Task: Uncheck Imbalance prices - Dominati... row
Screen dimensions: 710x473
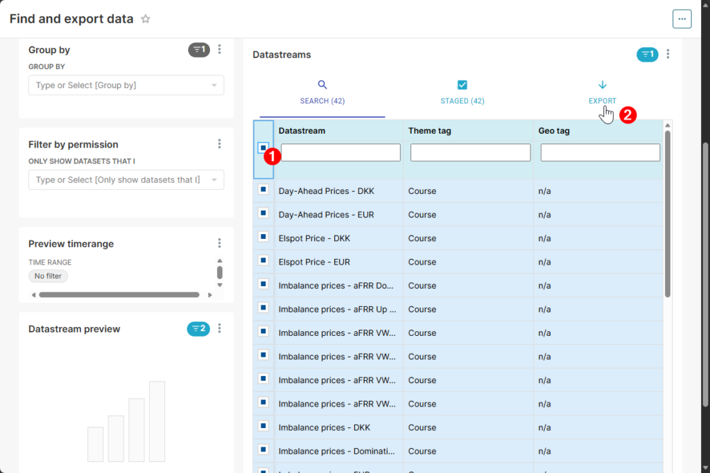Action: (x=263, y=449)
